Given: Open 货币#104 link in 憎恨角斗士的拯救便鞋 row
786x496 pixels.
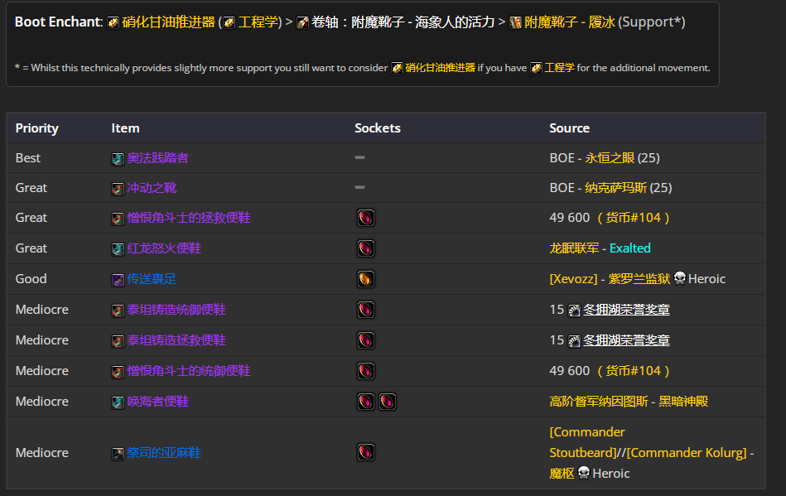Looking at the screenshot, I should point(633,218).
